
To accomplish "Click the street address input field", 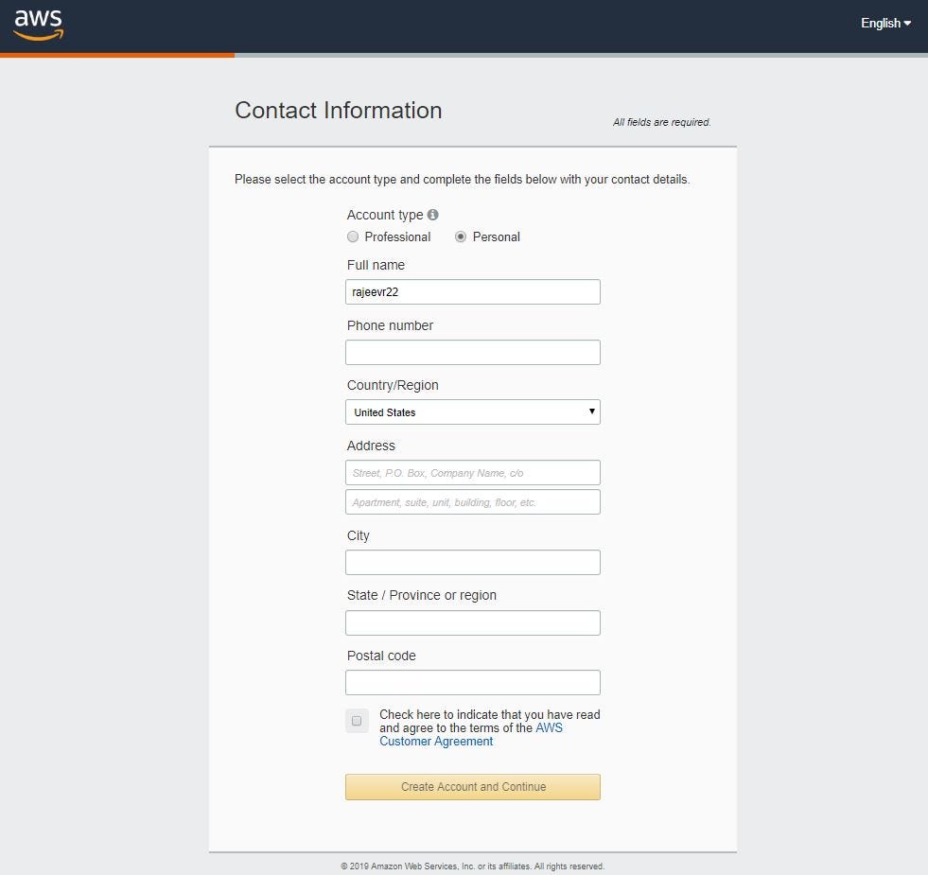I will (x=473, y=472).
